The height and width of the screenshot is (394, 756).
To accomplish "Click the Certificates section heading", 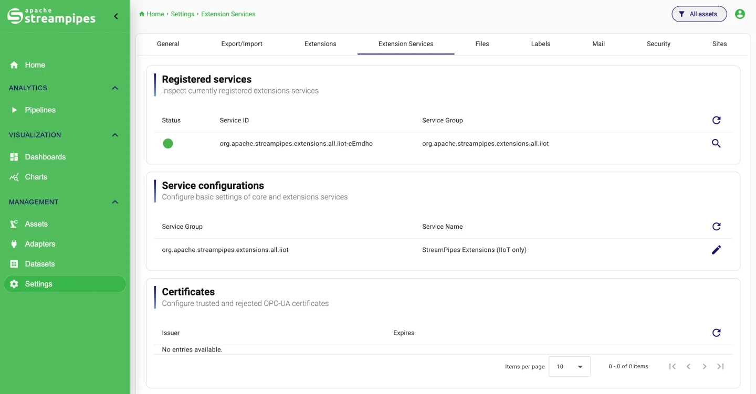I will point(188,292).
